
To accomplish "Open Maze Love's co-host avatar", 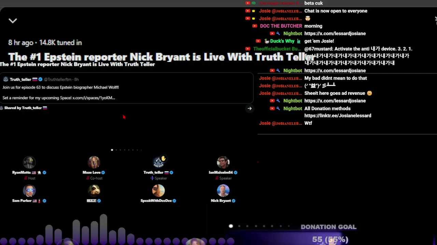I will coord(94,163).
